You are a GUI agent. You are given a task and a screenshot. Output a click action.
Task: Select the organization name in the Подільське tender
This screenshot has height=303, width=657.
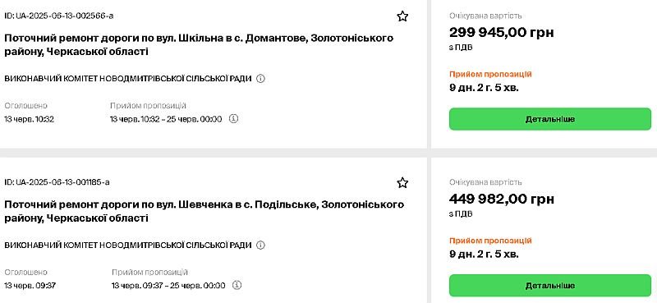click(128, 245)
